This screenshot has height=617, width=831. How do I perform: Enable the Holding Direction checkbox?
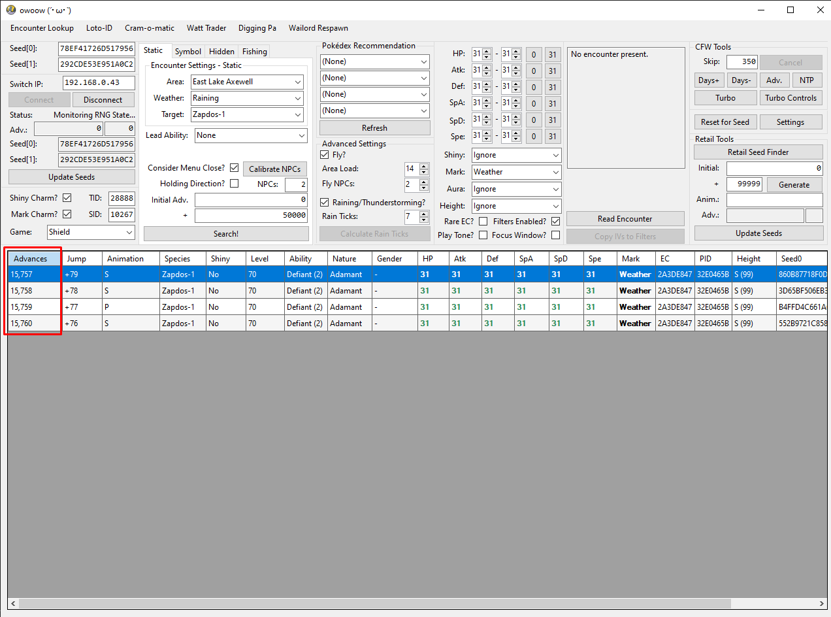point(234,184)
